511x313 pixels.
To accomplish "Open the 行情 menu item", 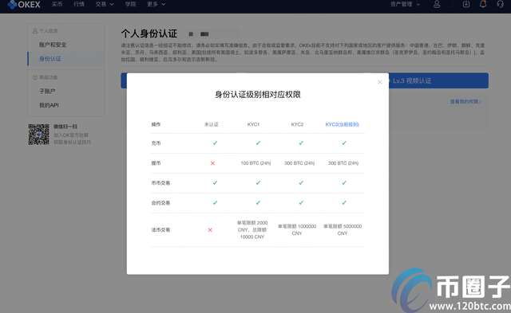I will (79, 4).
